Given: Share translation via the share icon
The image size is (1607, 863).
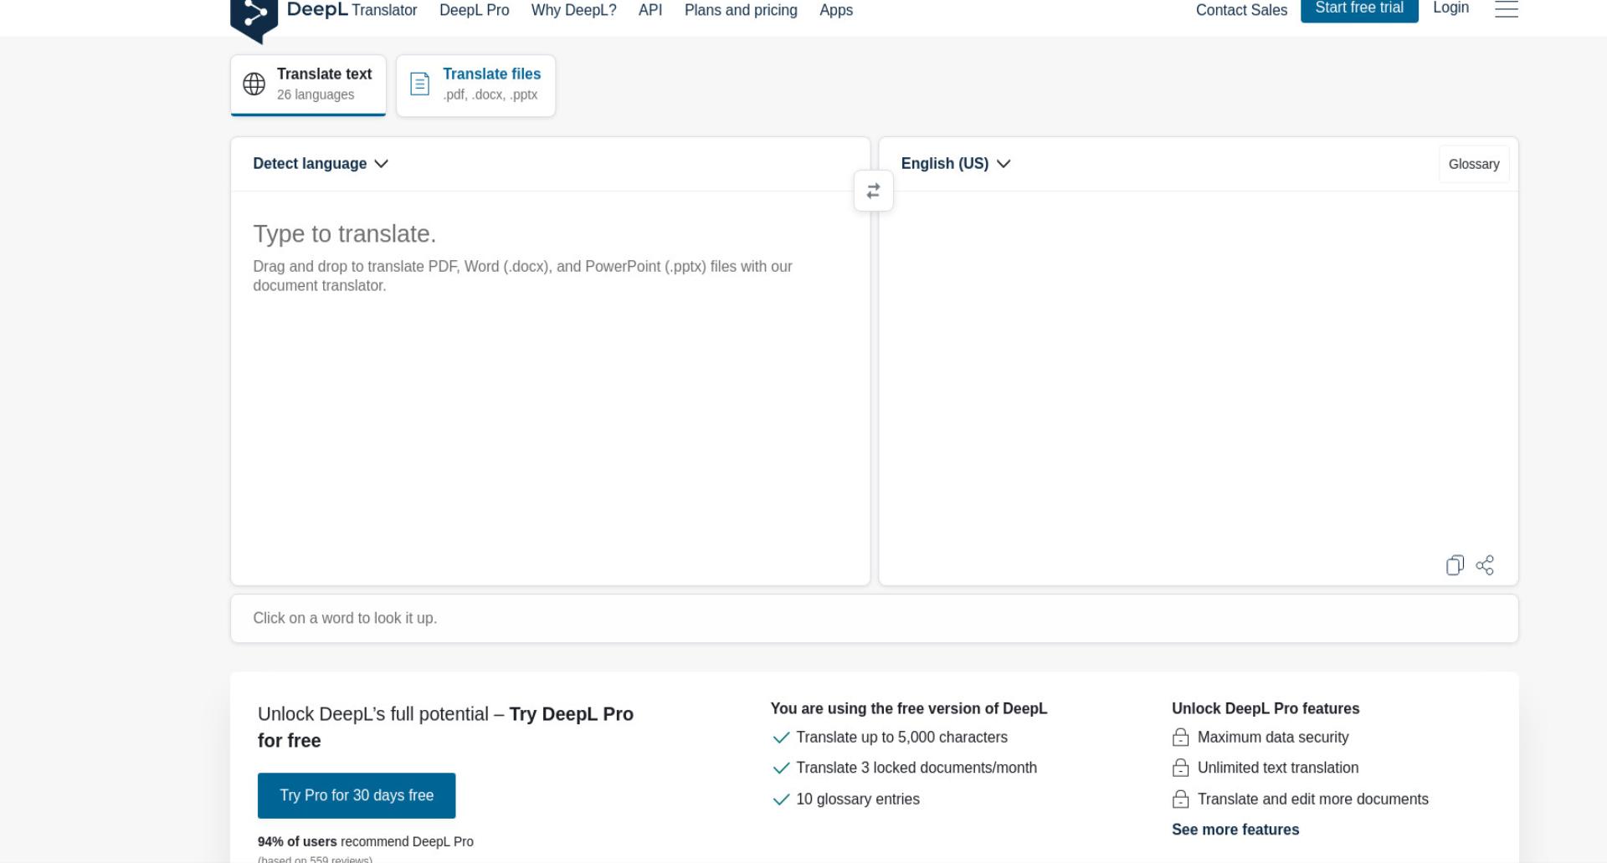Looking at the screenshot, I should click(x=1485, y=565).
